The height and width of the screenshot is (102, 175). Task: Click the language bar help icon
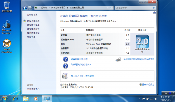[x=170, y=93]
